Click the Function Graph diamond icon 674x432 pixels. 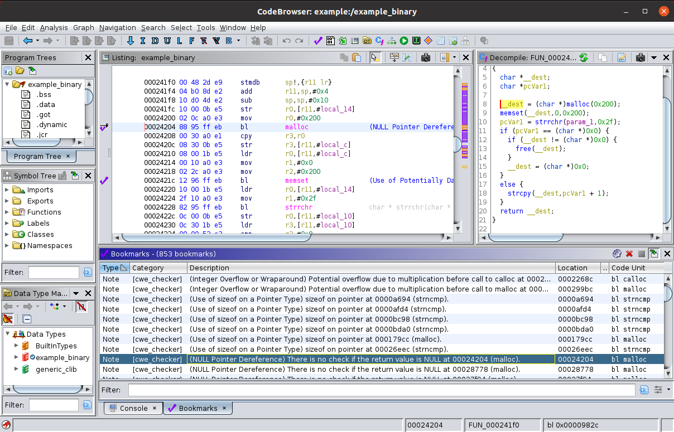(429, 41)
